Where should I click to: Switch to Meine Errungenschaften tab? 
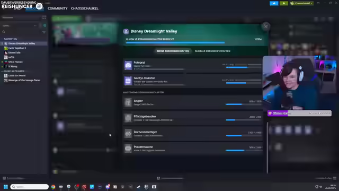click(x=173, y=51)
